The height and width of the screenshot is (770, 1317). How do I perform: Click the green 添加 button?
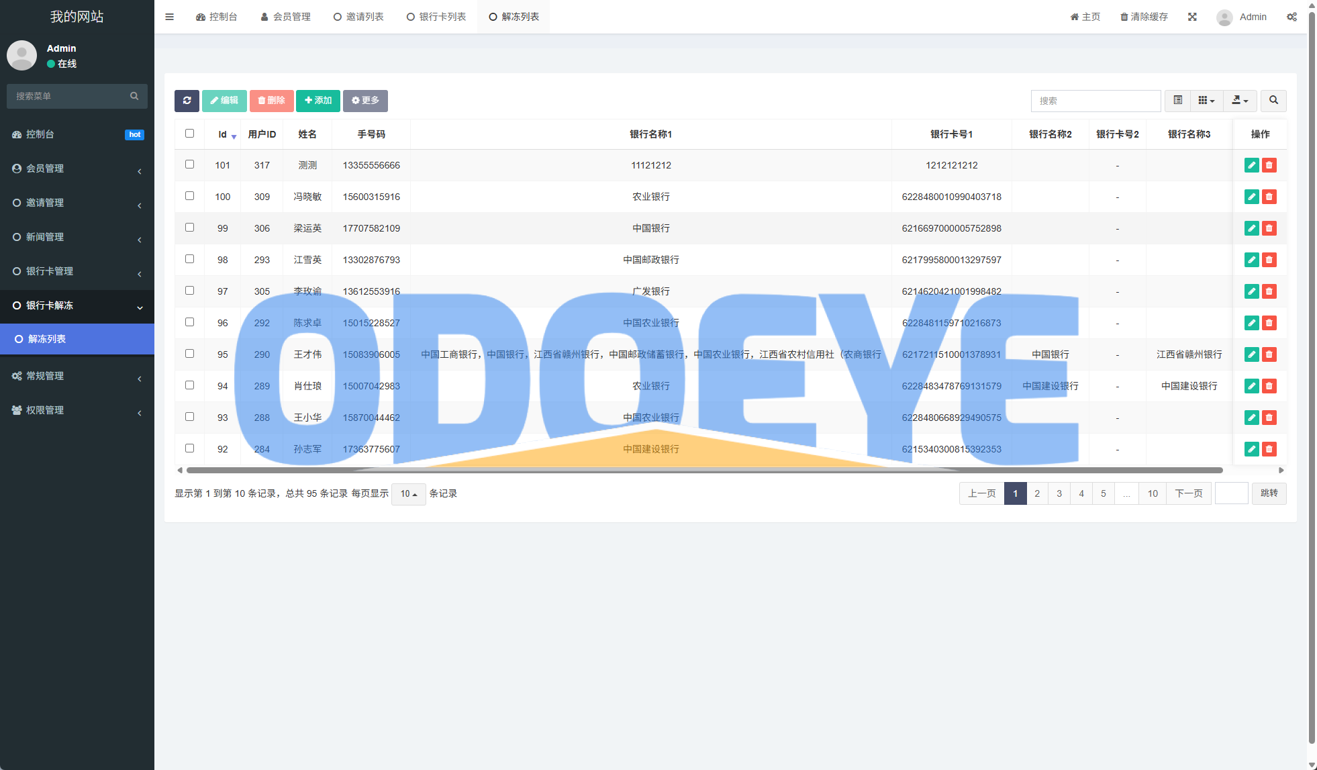318,101
